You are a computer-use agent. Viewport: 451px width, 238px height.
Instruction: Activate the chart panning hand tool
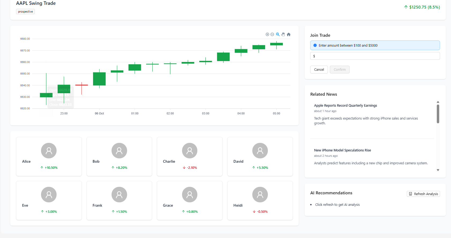283,34
